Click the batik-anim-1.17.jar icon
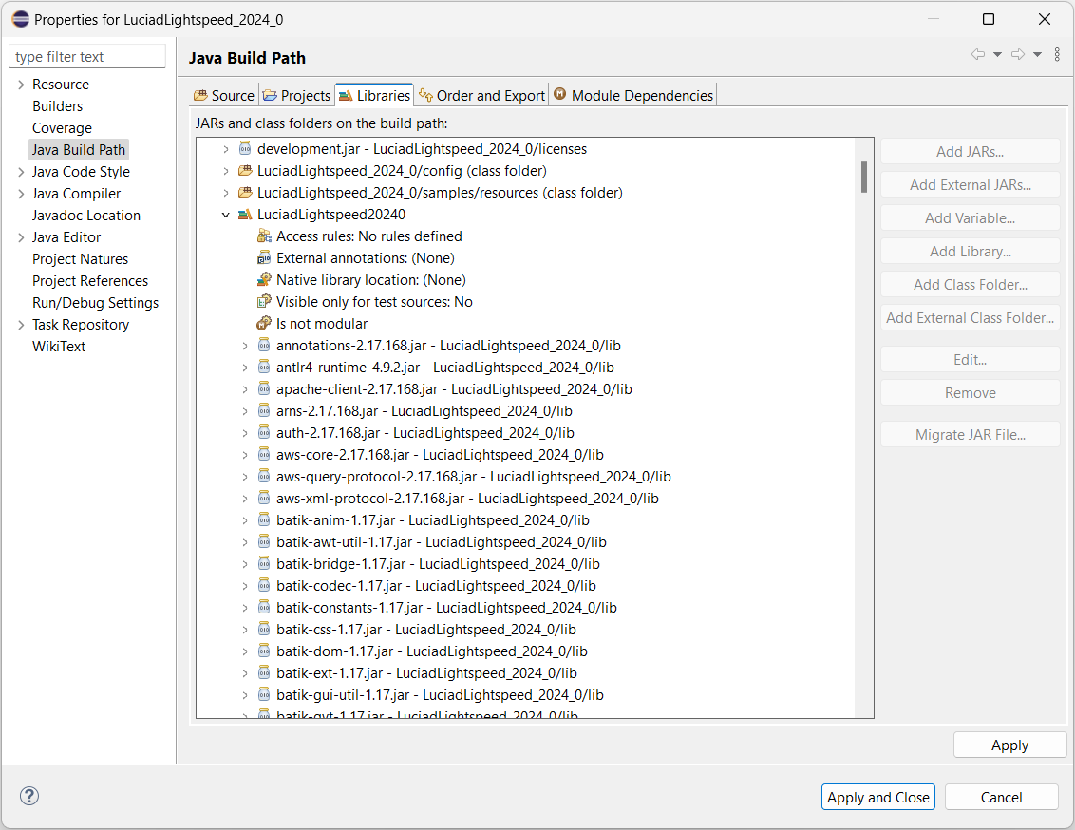 pyautogui.click(x=264, y=520)
